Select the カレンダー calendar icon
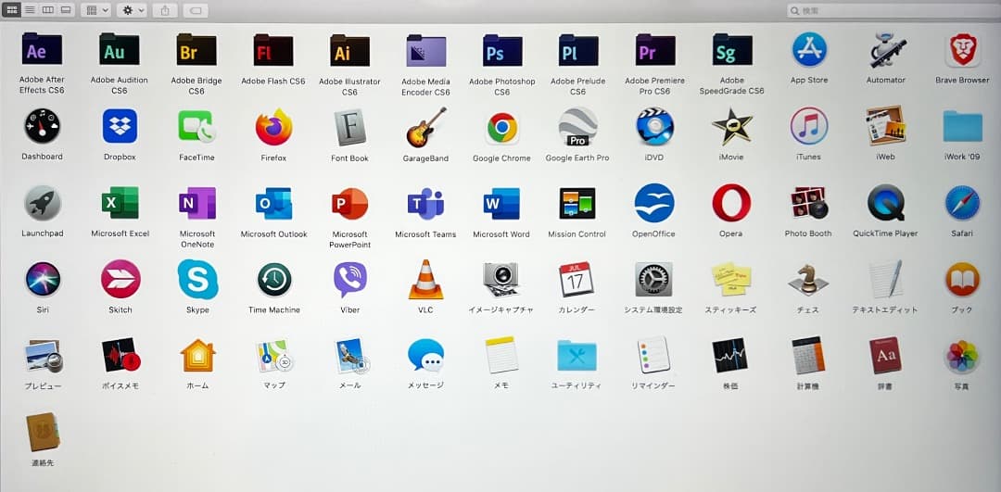The image size is (1001, 492). pyautogui.click(x=577, y=280)
